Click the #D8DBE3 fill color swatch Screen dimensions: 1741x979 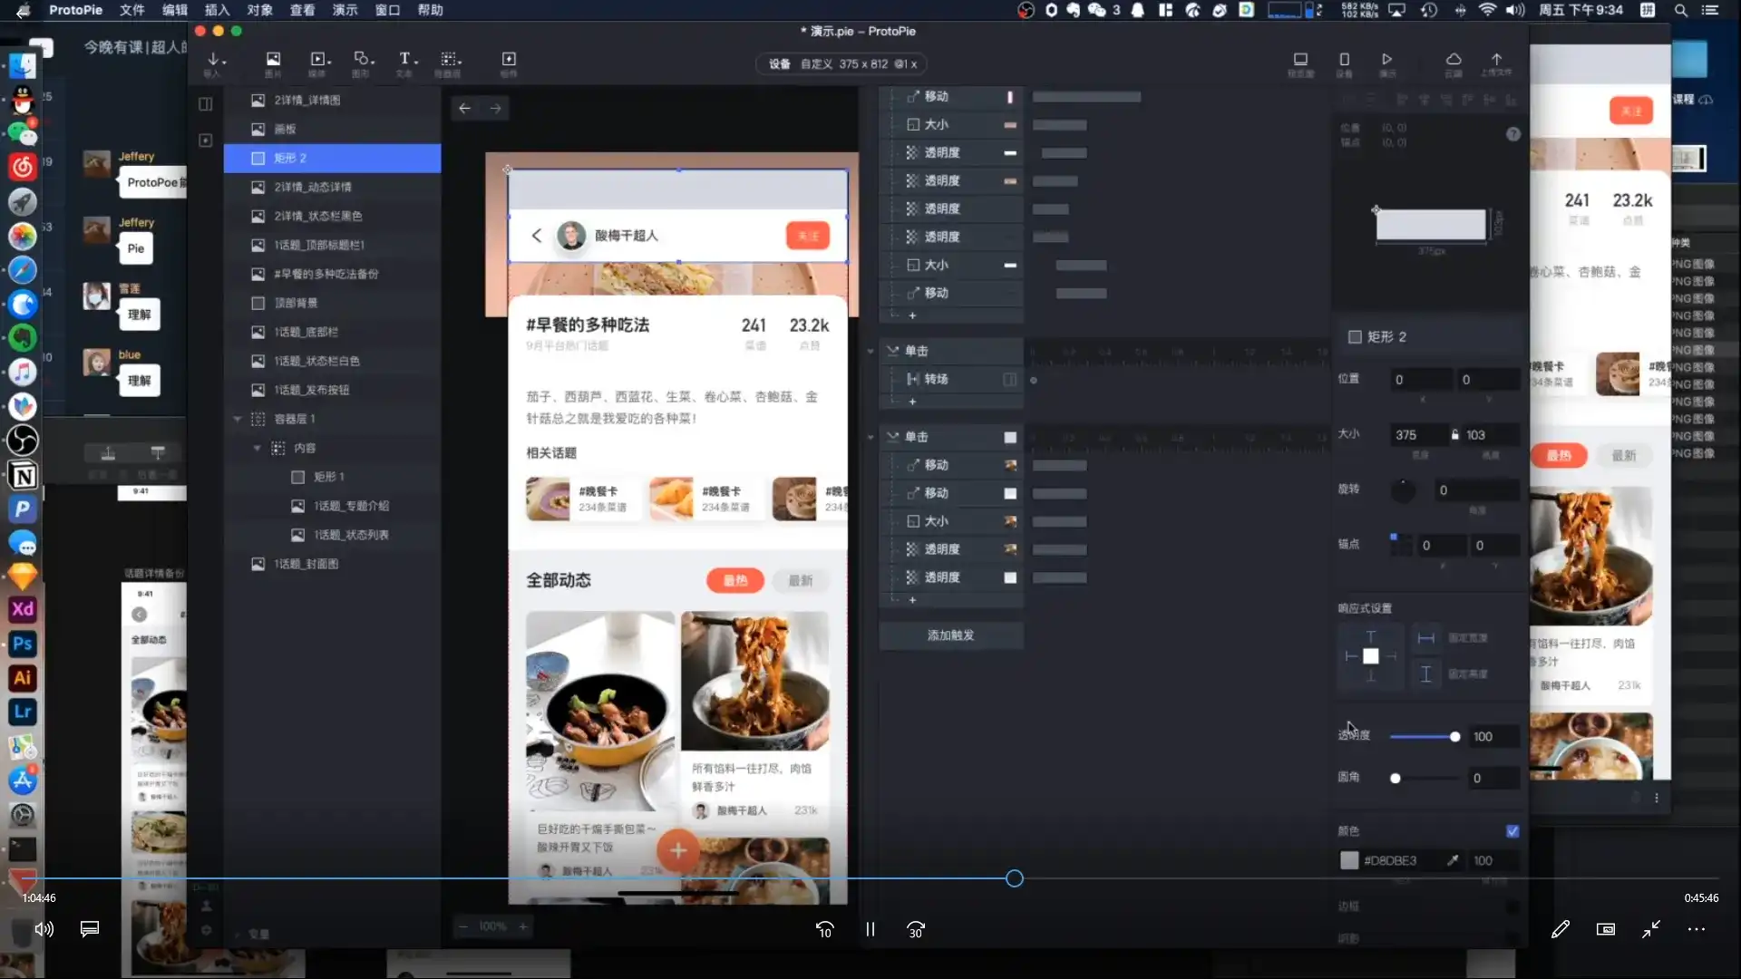(x=1349, y=860)
